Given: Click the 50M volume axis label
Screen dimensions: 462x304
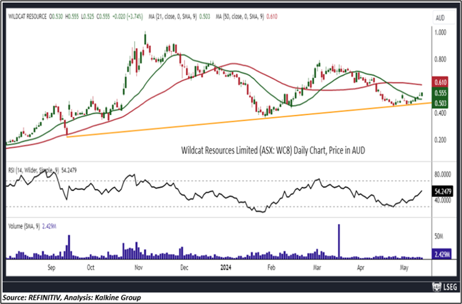Looking at the screenshot, I should click(439, 236).
